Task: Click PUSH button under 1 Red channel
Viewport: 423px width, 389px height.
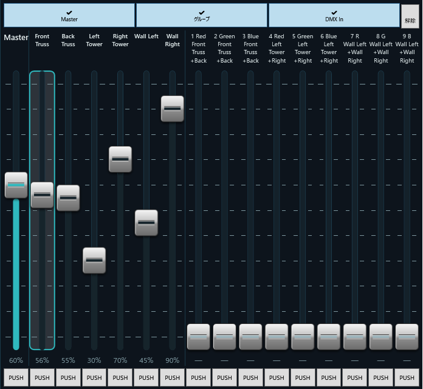Action: coord(198,377)
